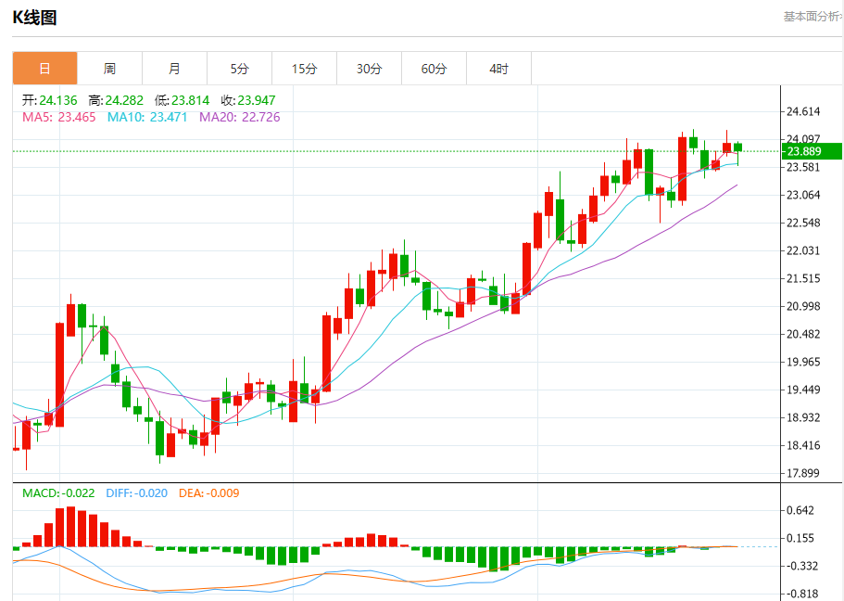Image resolution: width=844 pixels, height=601 pixels.
Task: Click the 20.482 price axis label
Action: [x=803, y=334]
